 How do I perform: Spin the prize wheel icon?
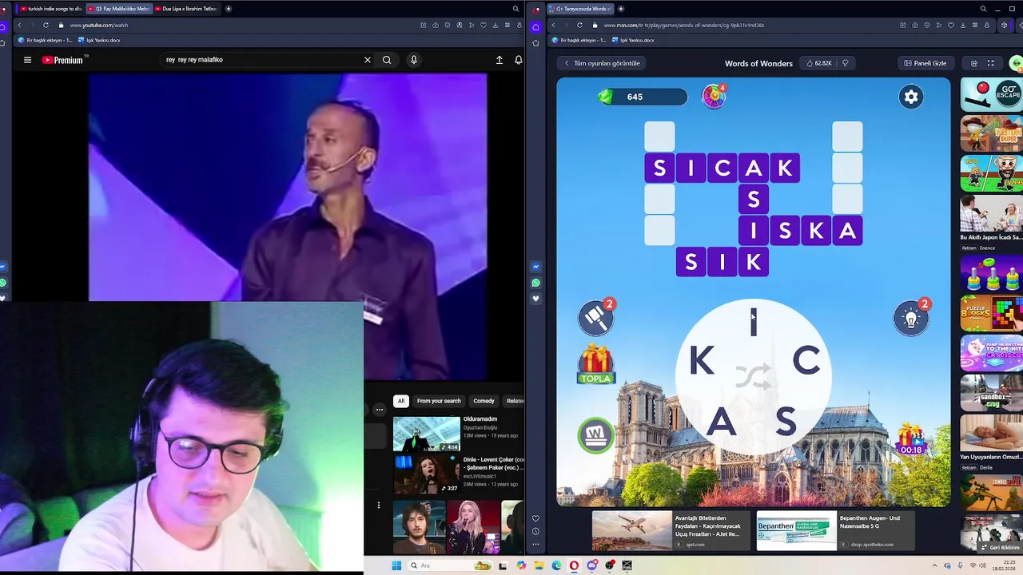[x=714, y=96]
